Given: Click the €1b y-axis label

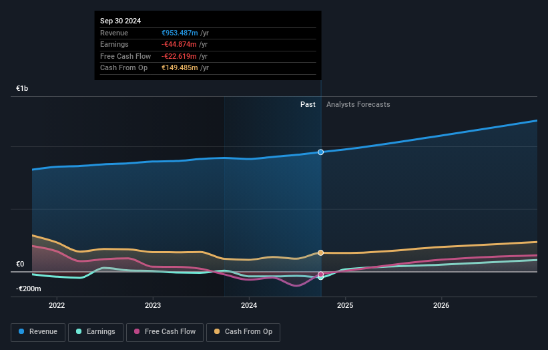Looking at the screenshot, I should point(22,88).
